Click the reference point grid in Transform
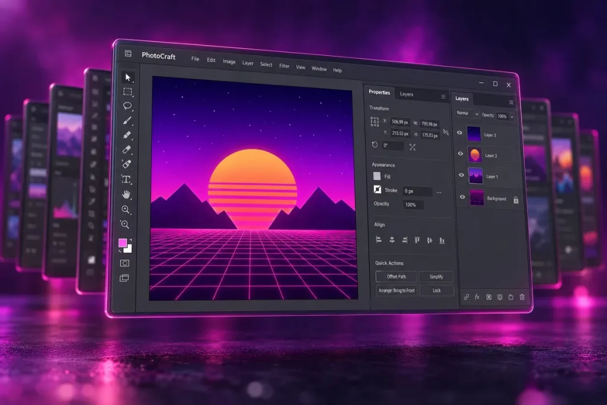The width and height of the screenshot is (607, 405). click(375, 122)
